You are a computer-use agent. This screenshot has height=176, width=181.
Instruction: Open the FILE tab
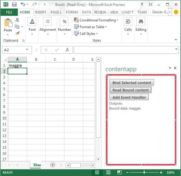tap(9, 12)
